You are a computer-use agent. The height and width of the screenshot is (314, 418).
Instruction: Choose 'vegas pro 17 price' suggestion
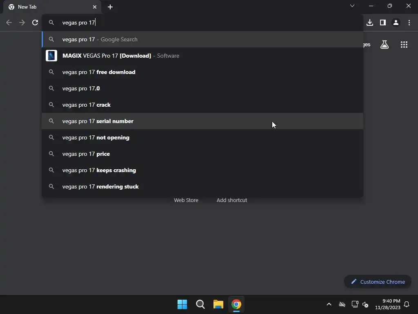pos(202,154)
